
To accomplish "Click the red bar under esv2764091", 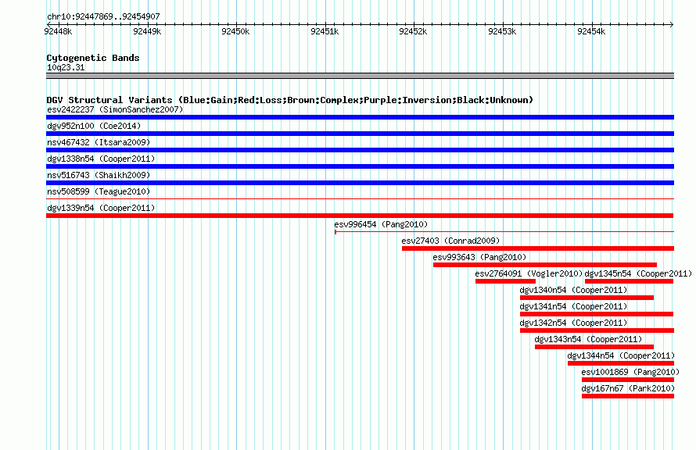I will [x=505, y=281].
